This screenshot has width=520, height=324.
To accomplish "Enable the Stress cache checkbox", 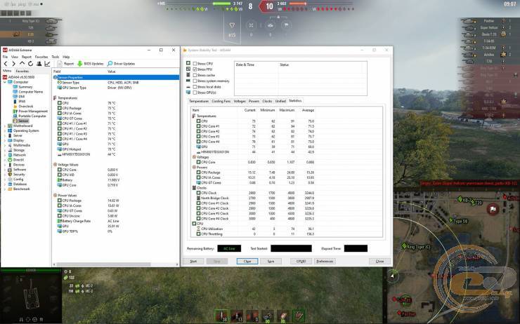I will (x=195, y=75).
